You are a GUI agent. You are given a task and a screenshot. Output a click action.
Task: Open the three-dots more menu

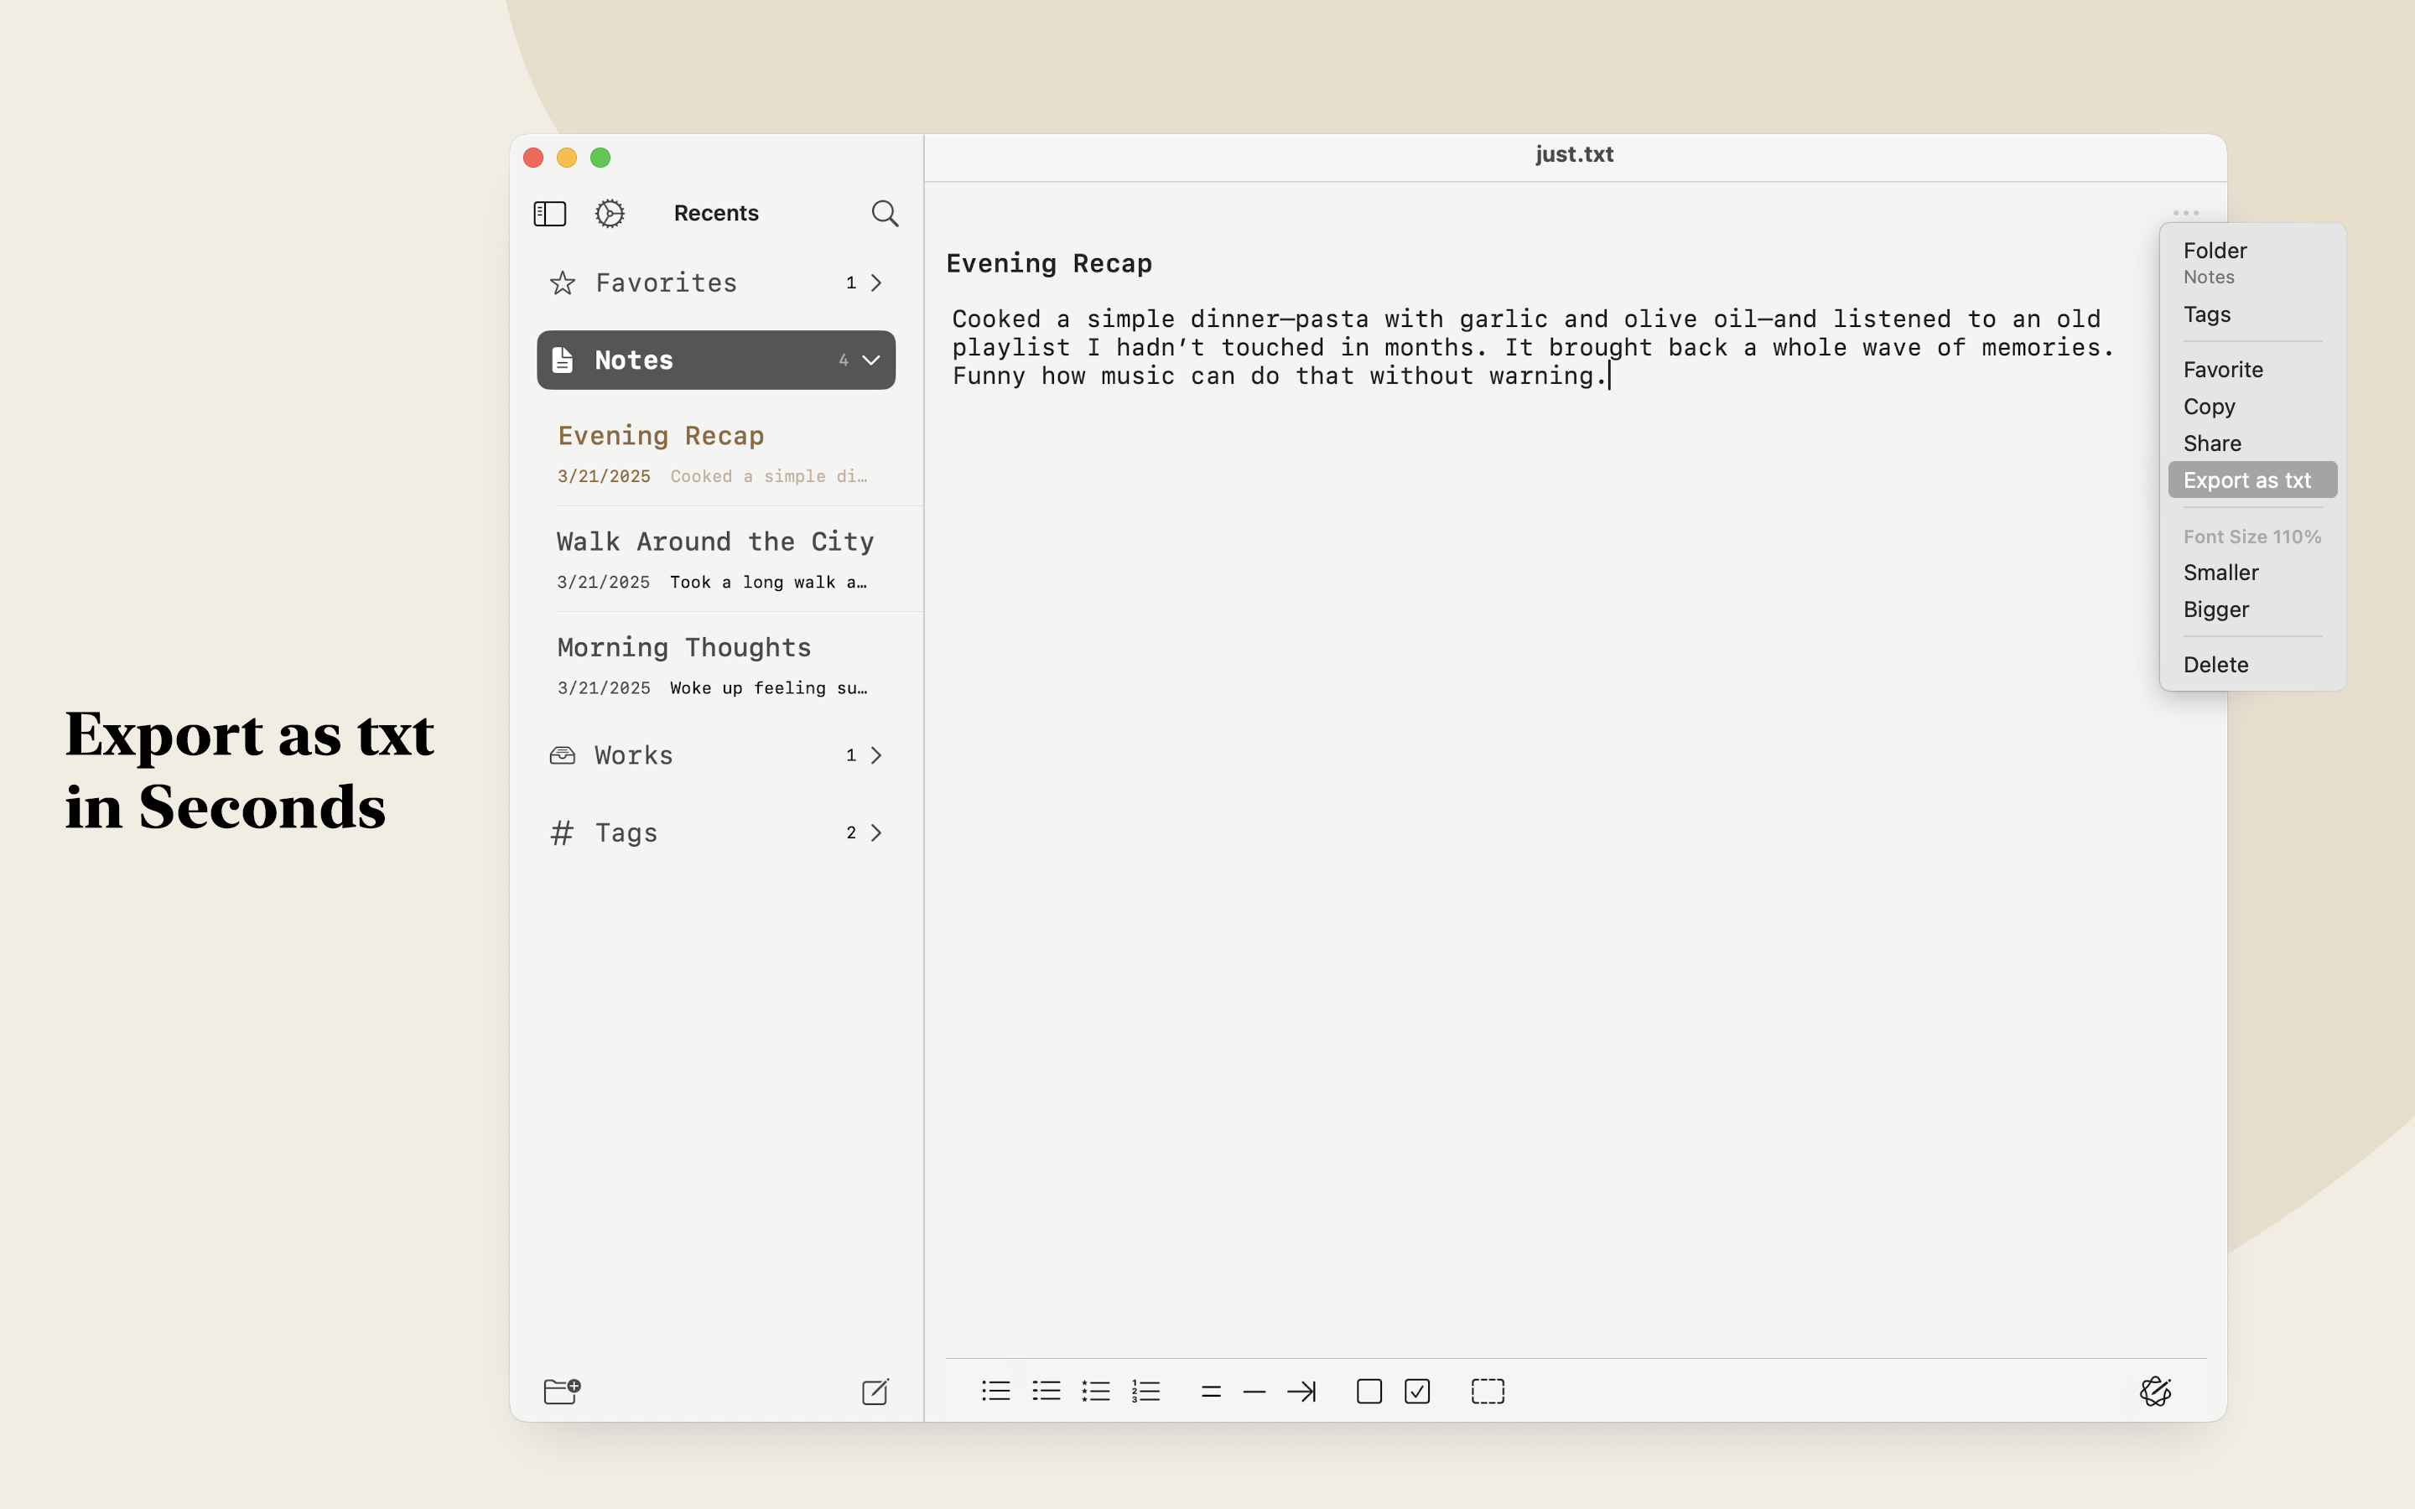point(2185,213)
